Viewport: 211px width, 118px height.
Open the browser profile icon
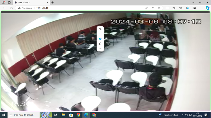[x=4, y=2]
